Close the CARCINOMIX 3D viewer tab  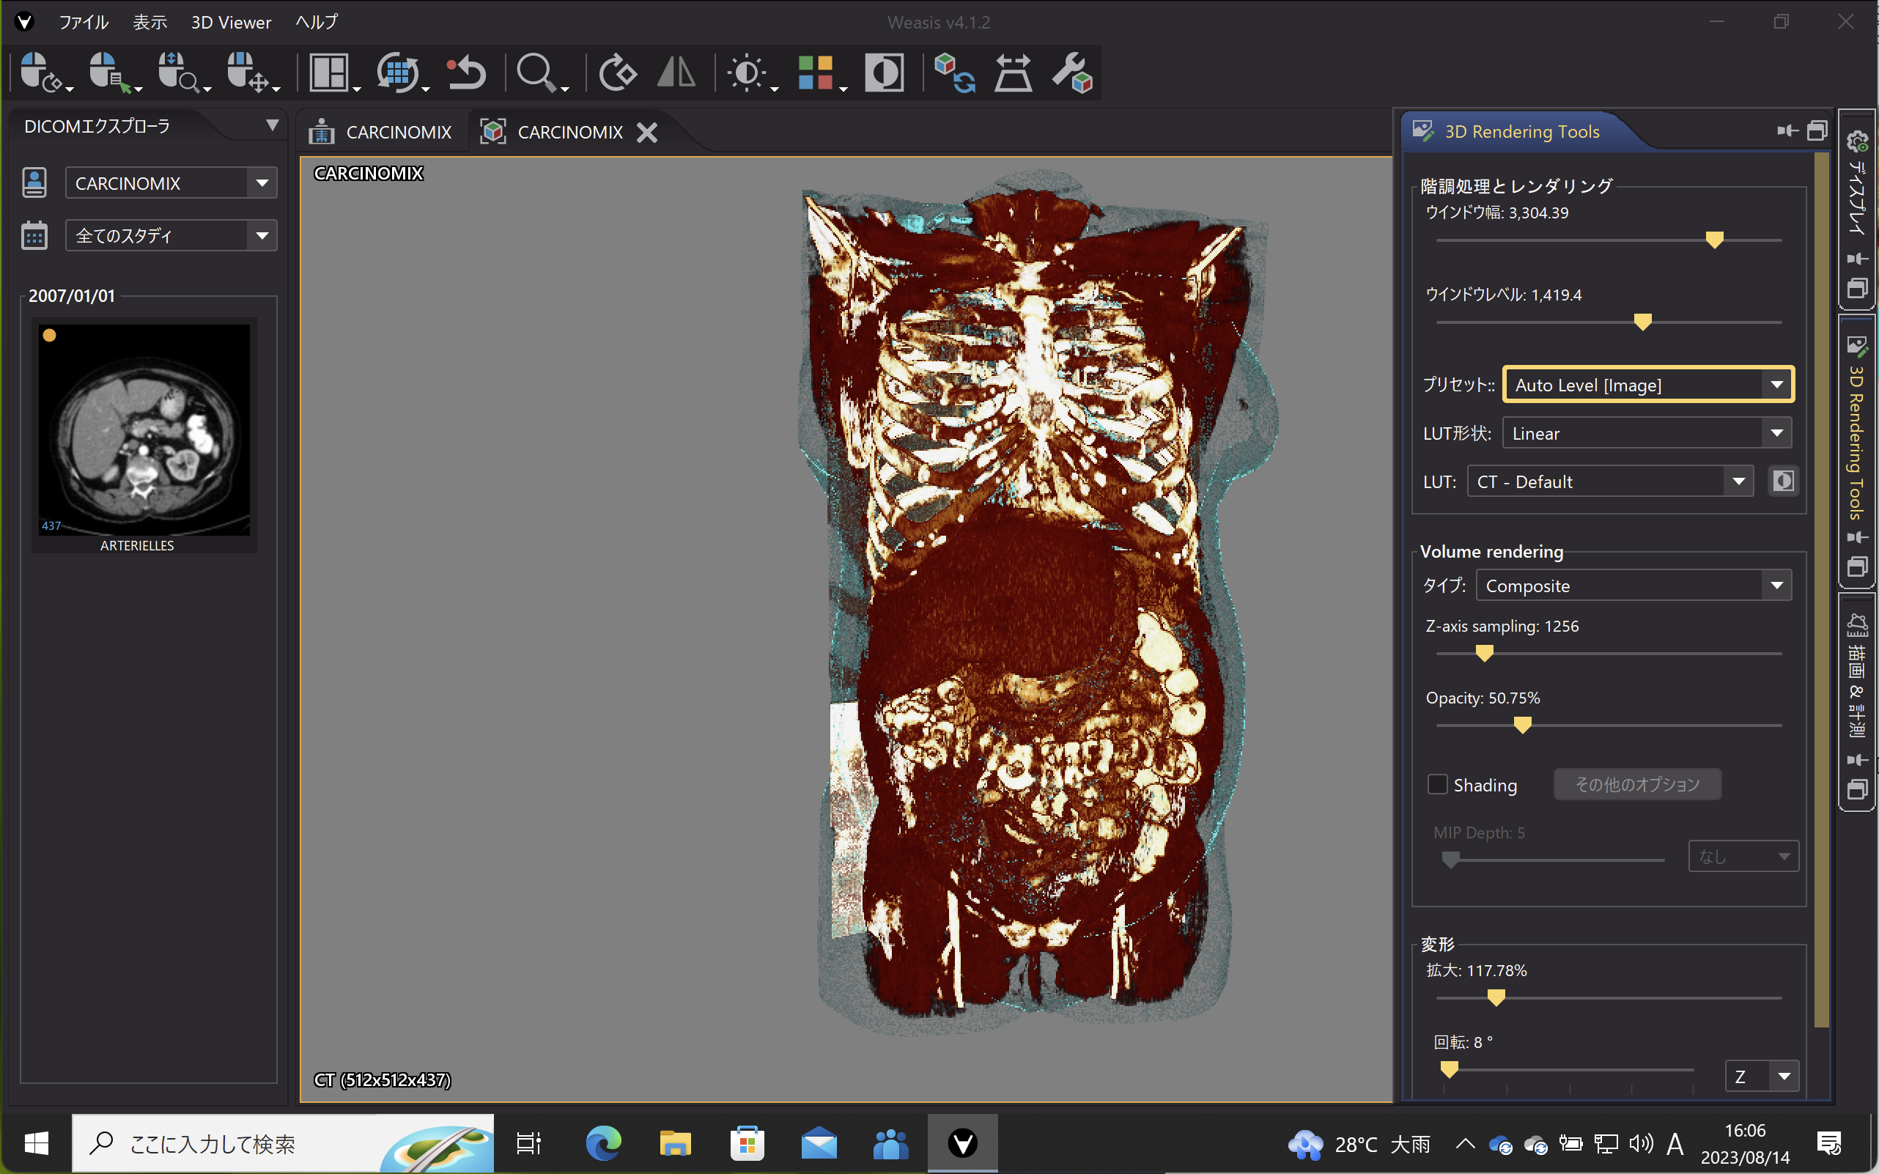647,133
